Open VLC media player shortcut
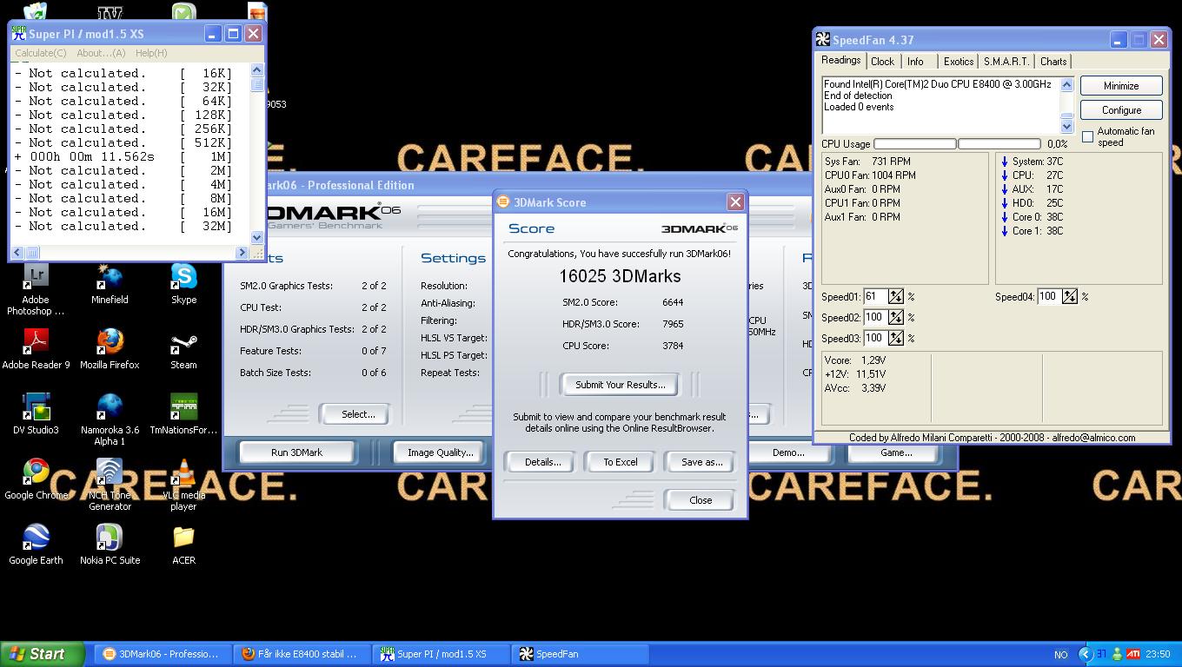This screenshot has width=1182, height=667. pos(183,485)
